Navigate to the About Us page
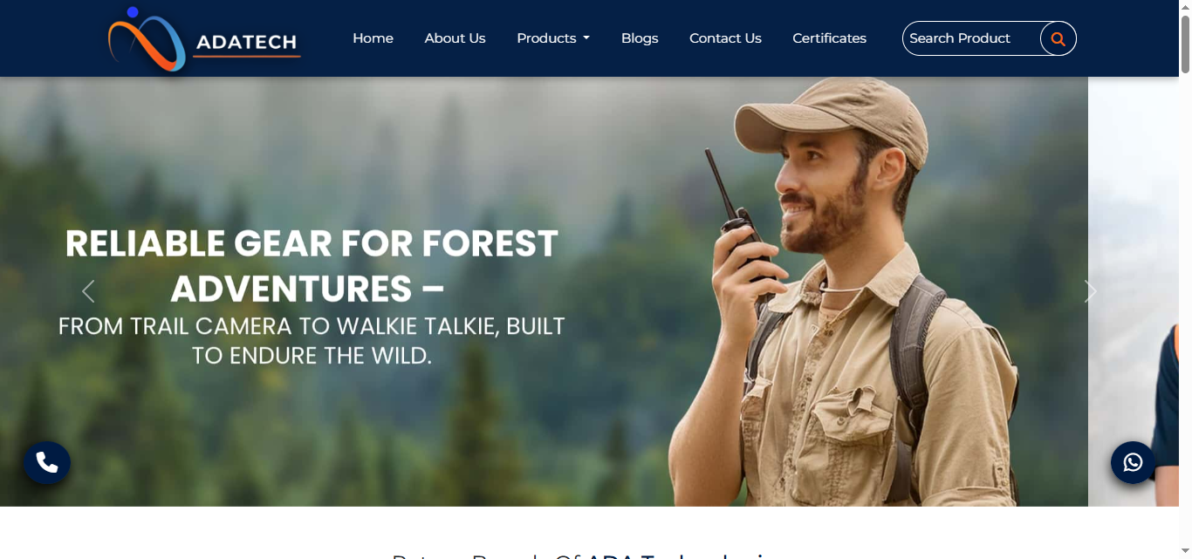Image resolution: width=1192 pixels, height=559 pixels. tap(455, 38)
